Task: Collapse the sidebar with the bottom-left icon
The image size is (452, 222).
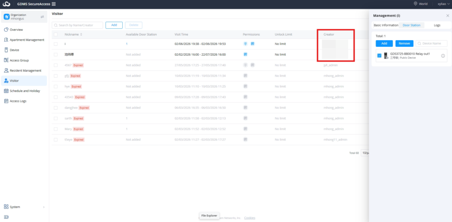Action: tap(6, 217)
